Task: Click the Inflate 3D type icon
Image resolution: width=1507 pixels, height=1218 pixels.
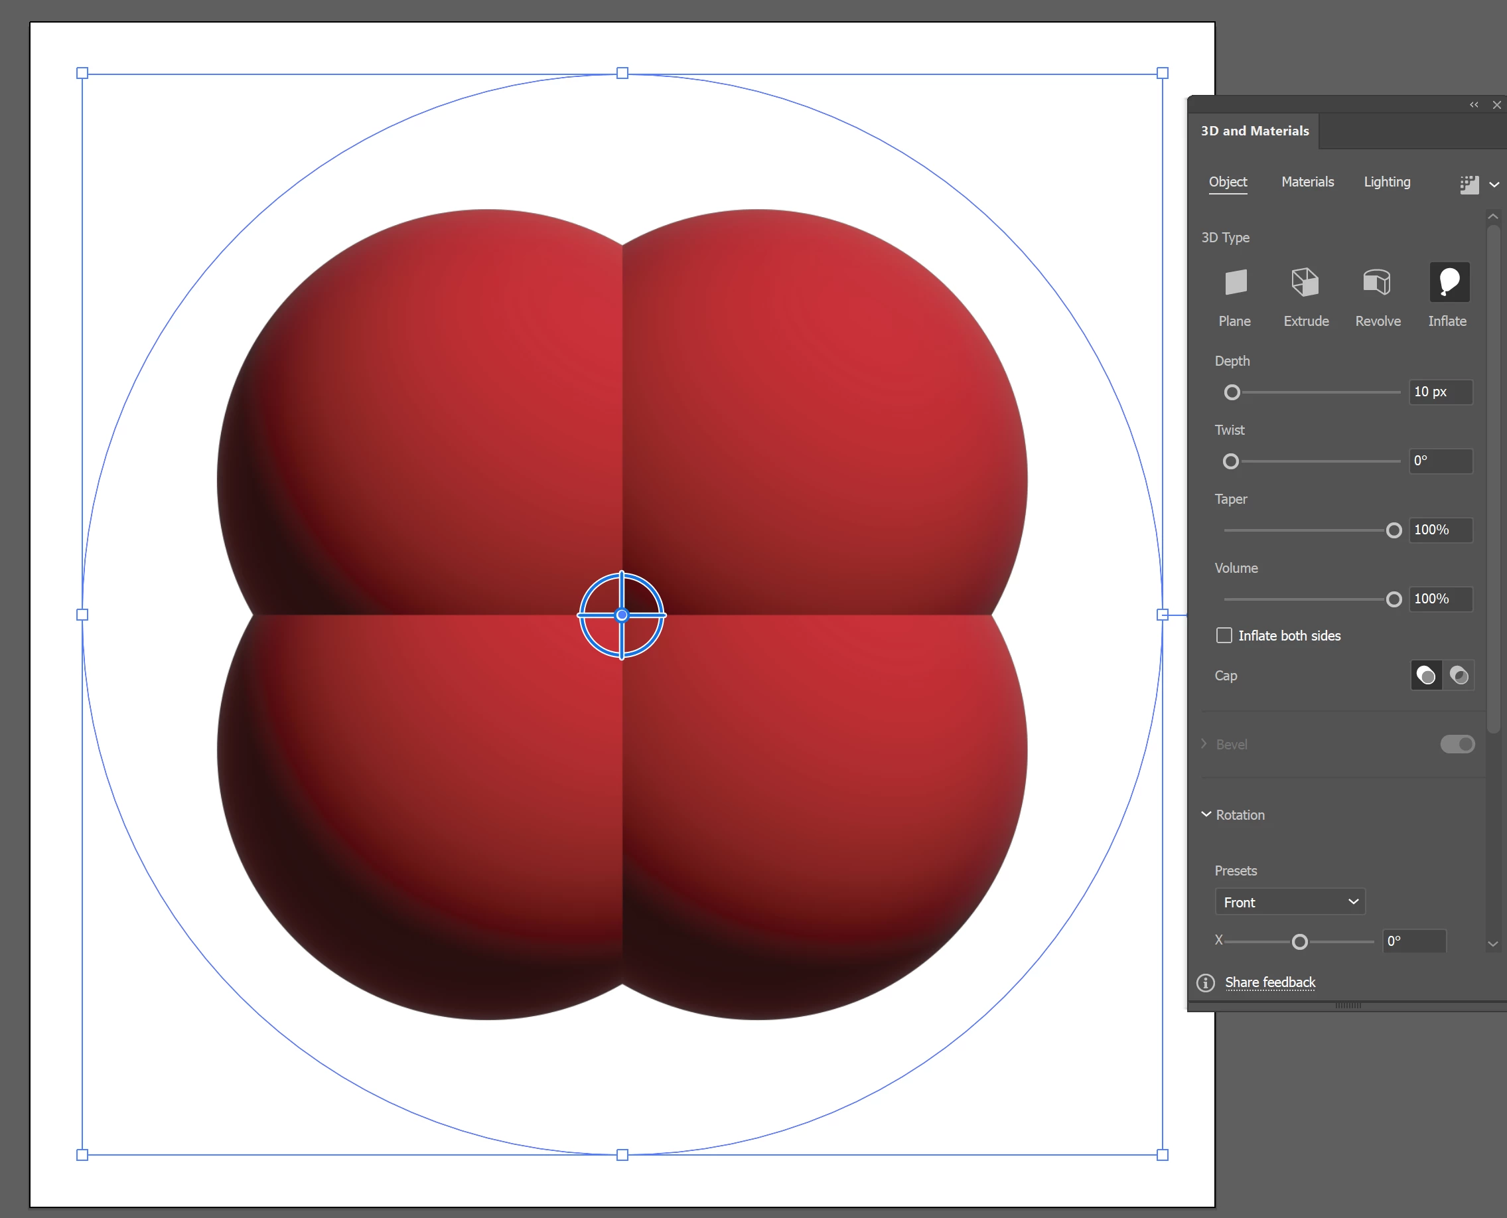Action: click(x=1449, y=283)
